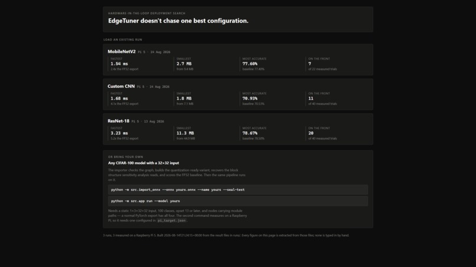Image resolution: width=476 pixels, height=267 pixels.
Task: Click the pi_target.json inline code
Action: [x=171, y=220]
